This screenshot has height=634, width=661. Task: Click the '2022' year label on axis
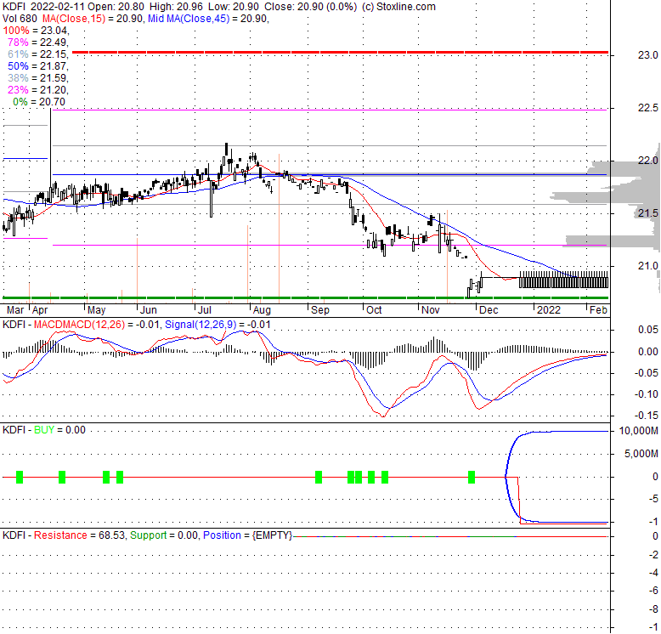pyautogui.click(x=549, y=310)
